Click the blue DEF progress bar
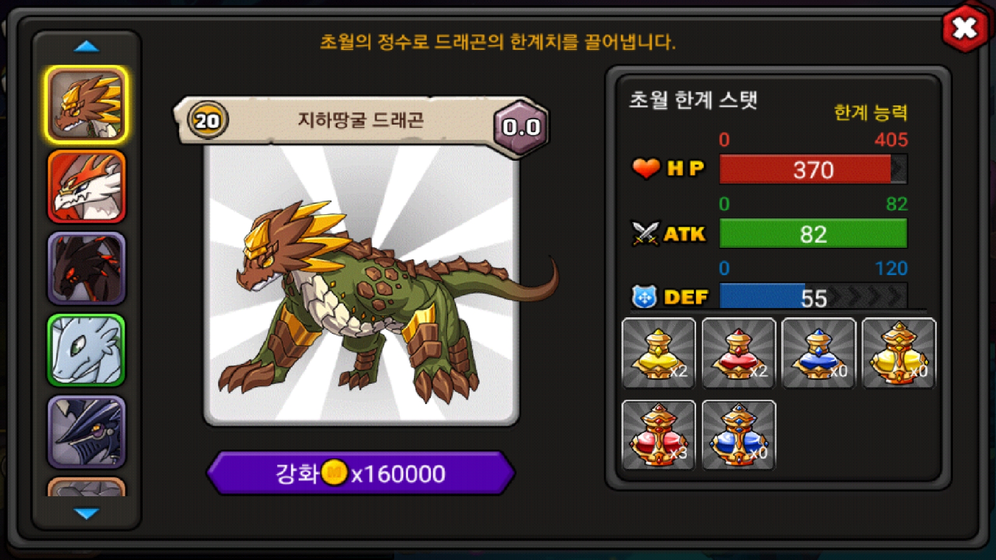 (x=813, y=297)
